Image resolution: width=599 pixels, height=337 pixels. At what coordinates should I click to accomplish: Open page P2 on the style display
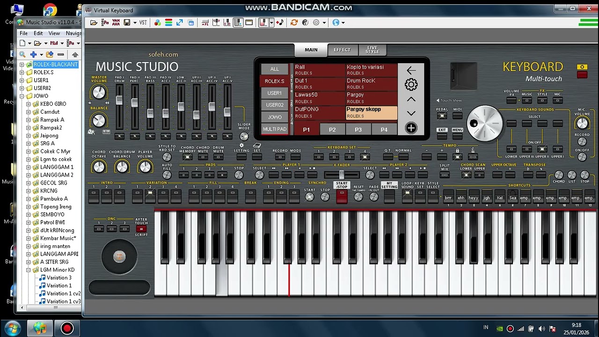[x=332, y=130]
